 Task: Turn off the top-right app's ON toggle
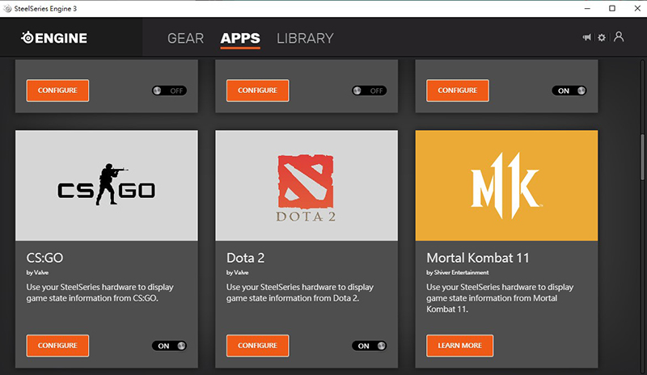click(x=570, y=91)
